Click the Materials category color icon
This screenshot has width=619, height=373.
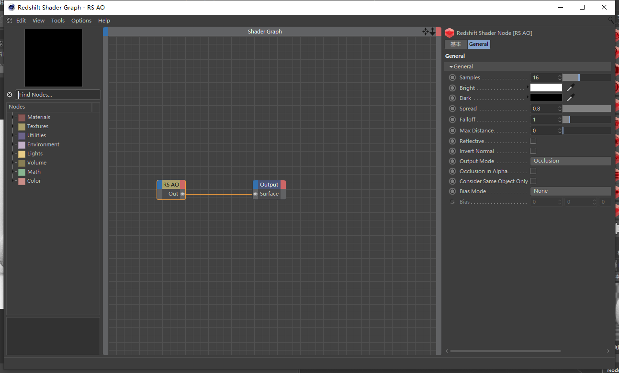click(x=22, y=118)
